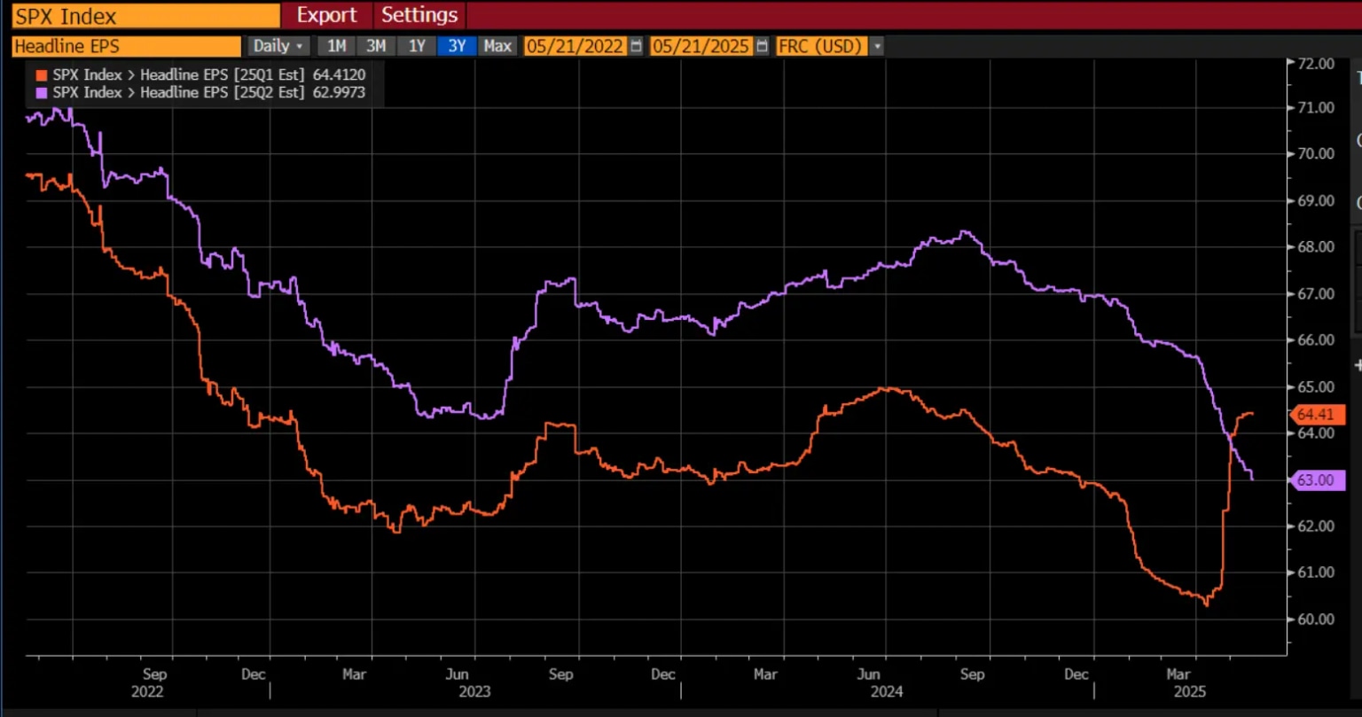Click the plus icon at right edge
The image size is (1362, 717).
pyautogui.click(x=1358, y=365)
